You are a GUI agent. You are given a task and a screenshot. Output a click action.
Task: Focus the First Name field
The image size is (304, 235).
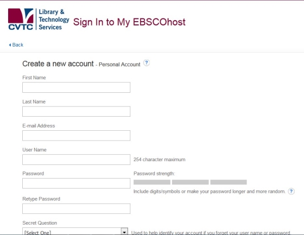(x=76, y=87)
